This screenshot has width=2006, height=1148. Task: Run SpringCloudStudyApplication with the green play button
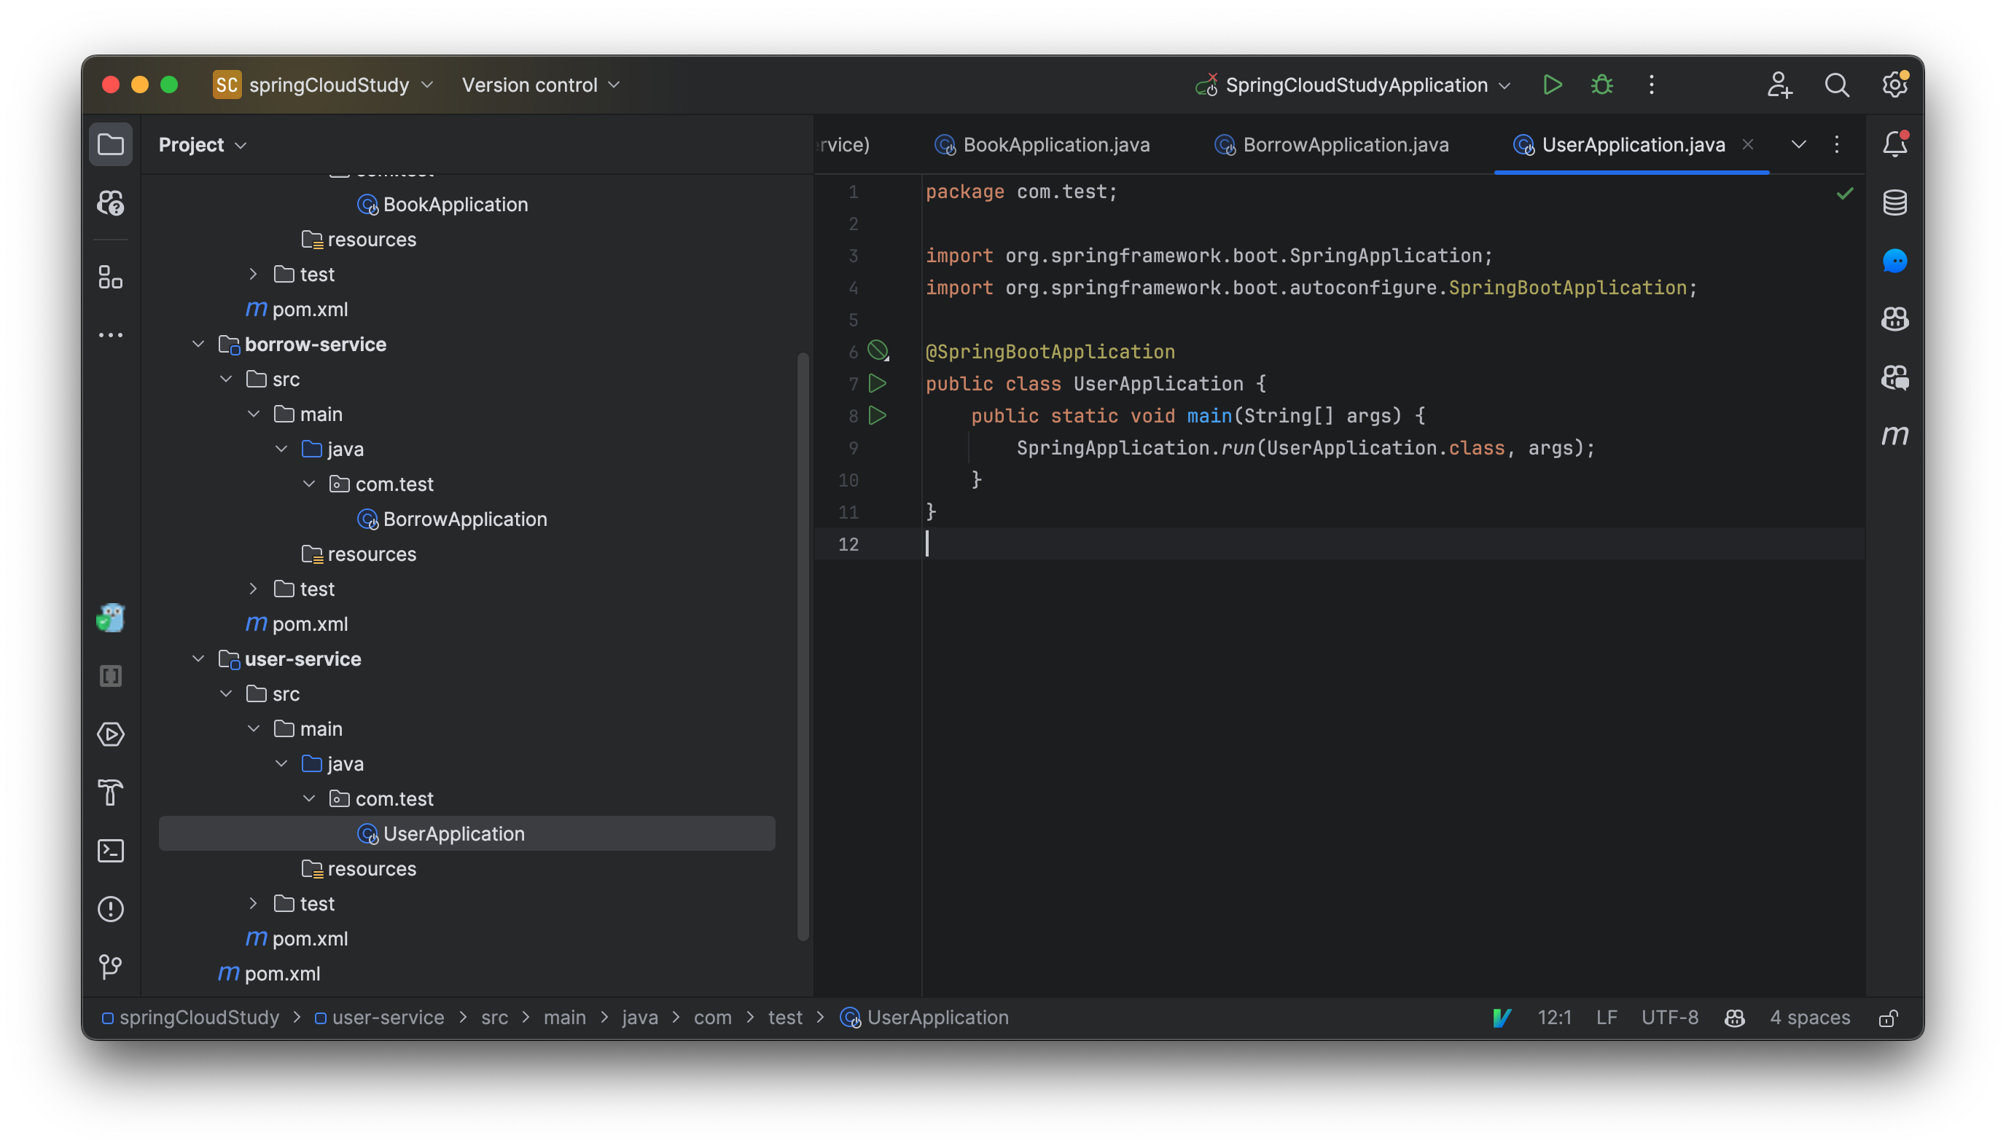point(1552,84)
